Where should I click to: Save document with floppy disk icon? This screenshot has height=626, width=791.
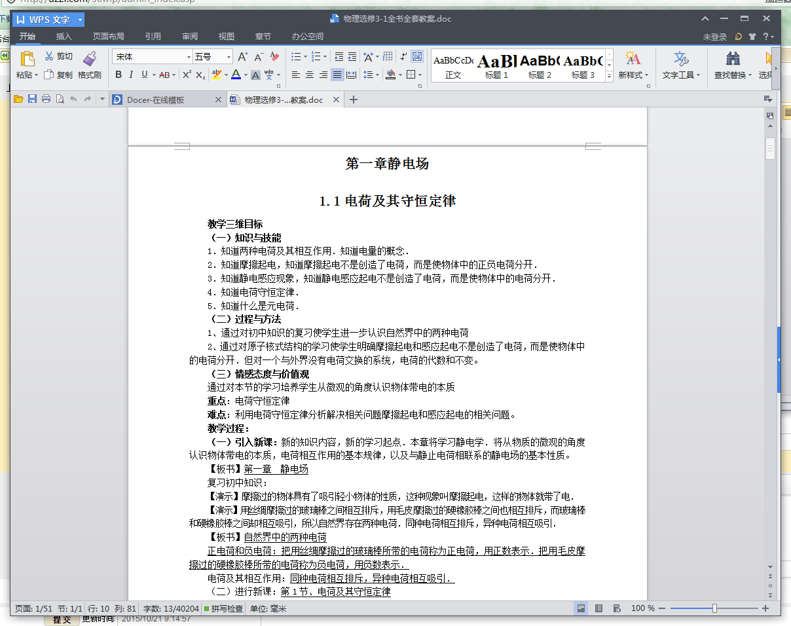[32, 99]
